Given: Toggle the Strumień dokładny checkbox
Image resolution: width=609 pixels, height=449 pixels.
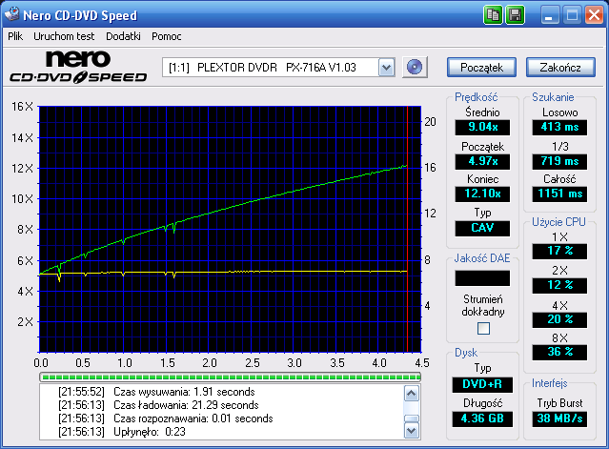Looking at the screenshot, I should tap(483, 329).
